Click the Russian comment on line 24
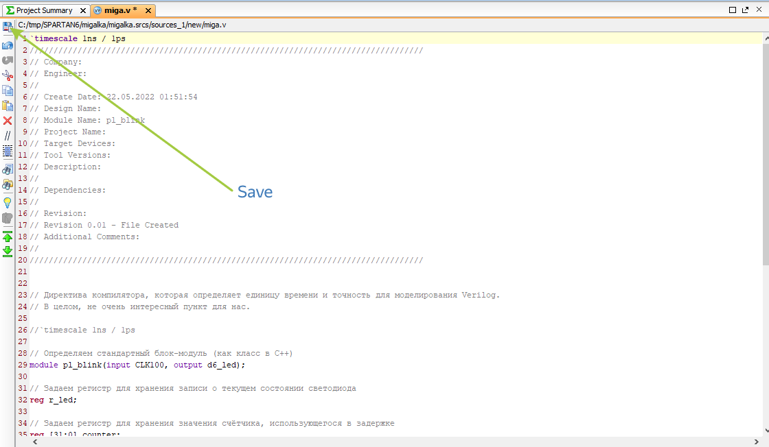Viewport: 769px width, 447px height. coord(140,307)
